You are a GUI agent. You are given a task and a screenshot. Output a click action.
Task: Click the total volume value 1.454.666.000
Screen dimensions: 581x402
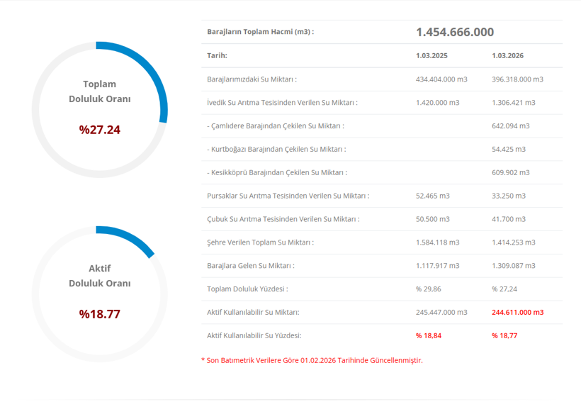(x=454, y=32)
